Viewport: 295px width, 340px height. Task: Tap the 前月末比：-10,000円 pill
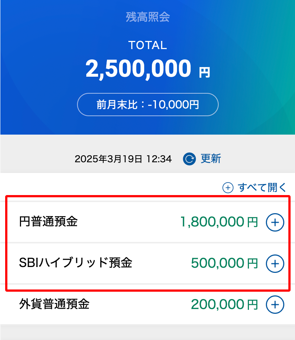(x=148, y=104)
